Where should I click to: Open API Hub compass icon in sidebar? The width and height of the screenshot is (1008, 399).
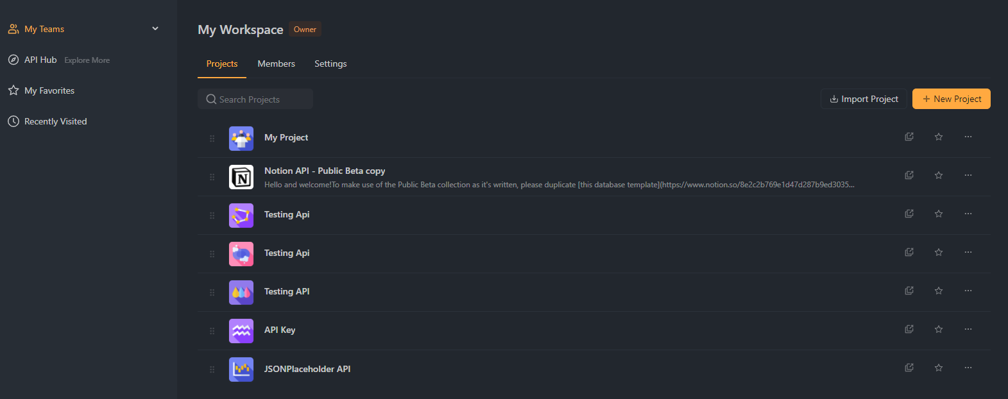pyautogui.click(x=13, y=60)
